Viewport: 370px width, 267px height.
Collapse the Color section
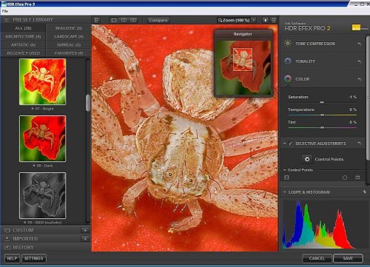coord(303,79)
